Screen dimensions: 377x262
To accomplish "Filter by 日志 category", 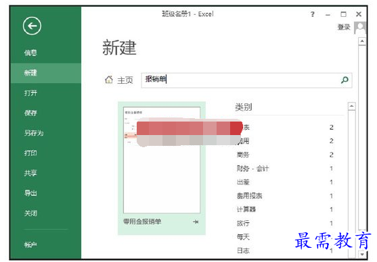I will click(243, 251).
